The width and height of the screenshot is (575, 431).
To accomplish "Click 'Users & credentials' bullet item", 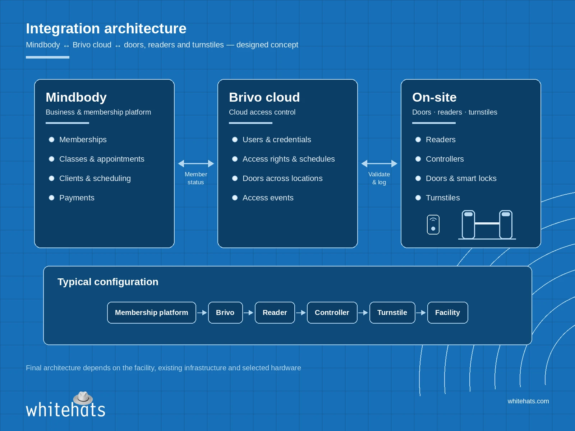I will [272, 140].
